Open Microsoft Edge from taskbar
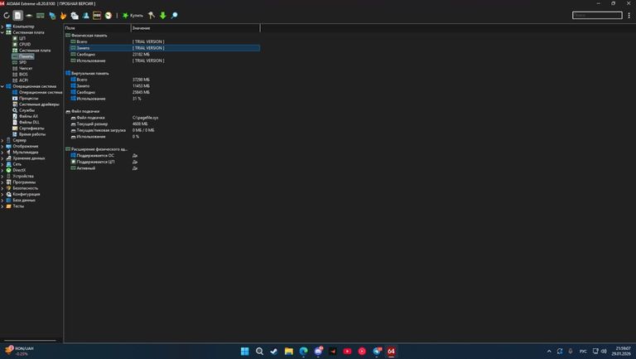Image resolution: width=636 pixels, height=359 pixels. [303, 352]
